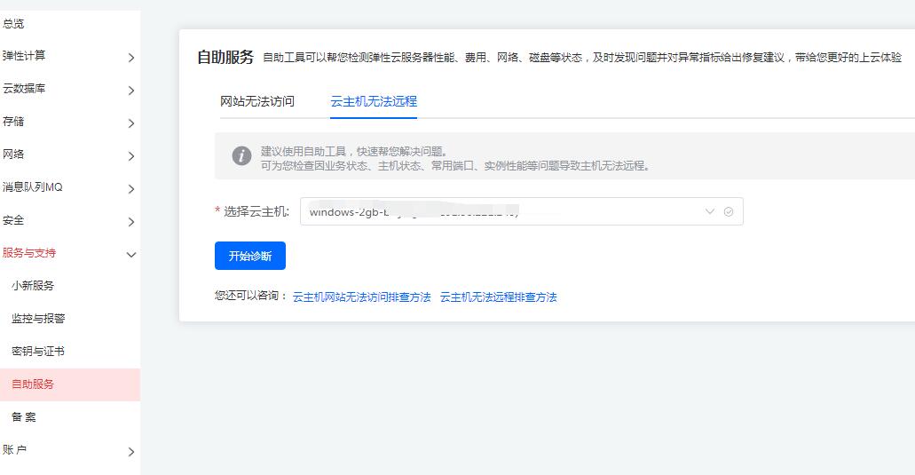Open 备案 submenu item

click(24, 416)
